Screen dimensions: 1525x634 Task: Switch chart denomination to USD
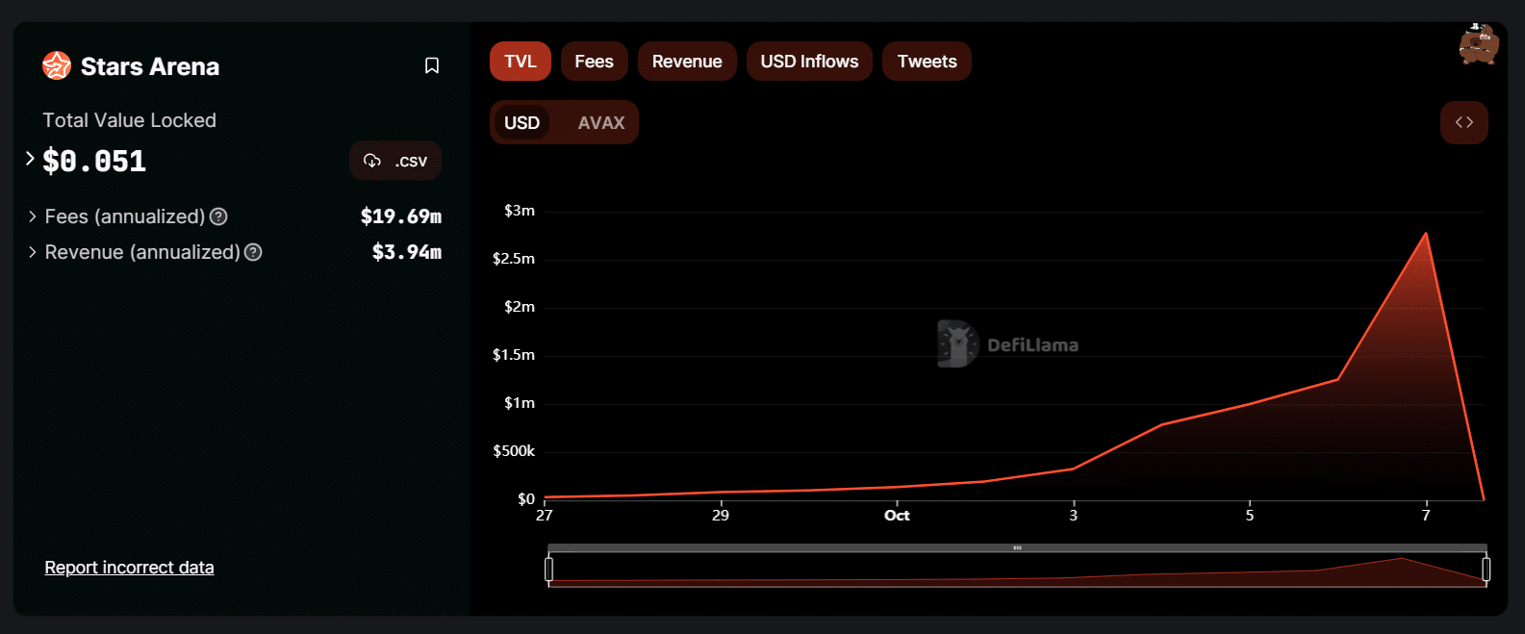pos(521,122)
